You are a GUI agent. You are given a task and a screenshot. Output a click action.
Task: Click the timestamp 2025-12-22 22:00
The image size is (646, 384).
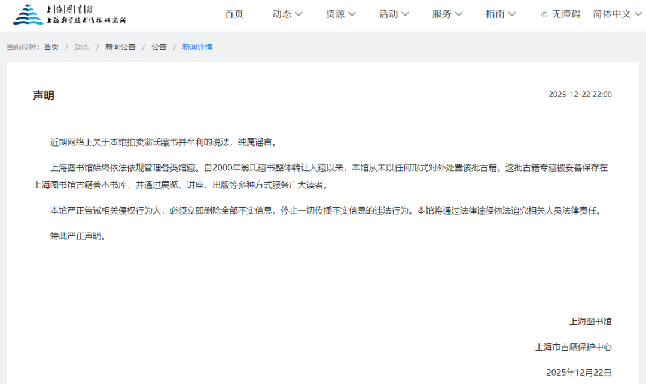click(580, 95)
